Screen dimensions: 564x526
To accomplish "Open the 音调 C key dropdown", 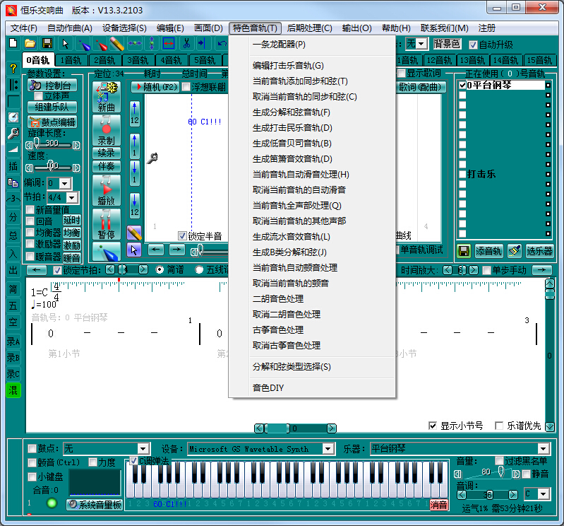I will coord(544,493).
